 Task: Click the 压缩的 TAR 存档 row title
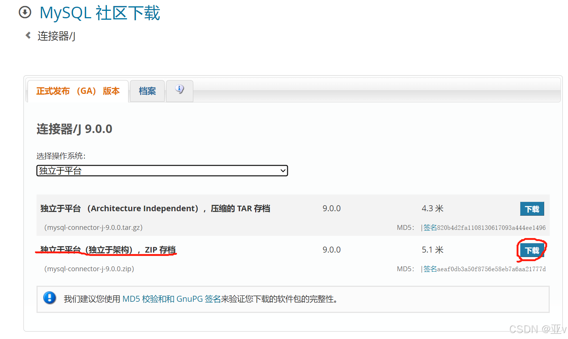(155, 209)
